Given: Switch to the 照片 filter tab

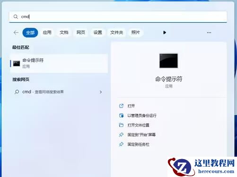Looking at the screenshot, I should 136,33.
